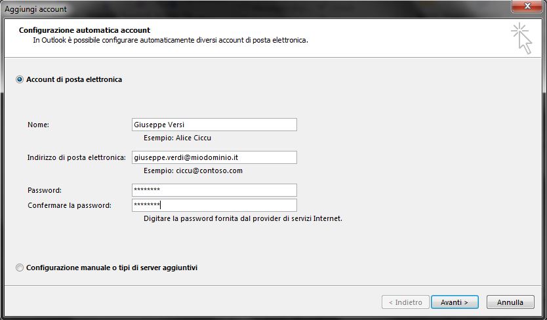The image size is (547, 320).
Task: Click the Confermare la password label
Action: click(x=70, y=205)
